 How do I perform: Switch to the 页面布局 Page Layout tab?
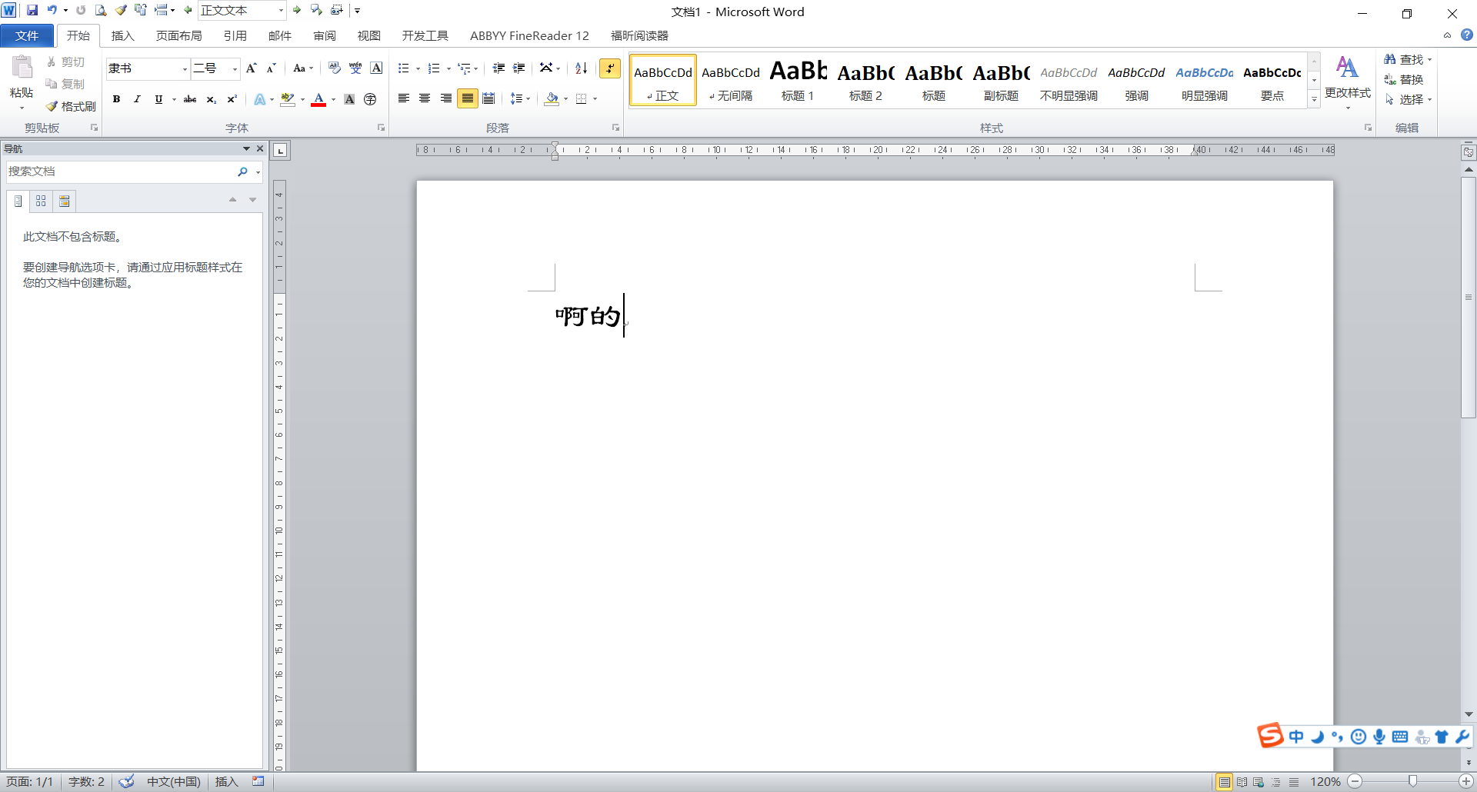(179, 35)
